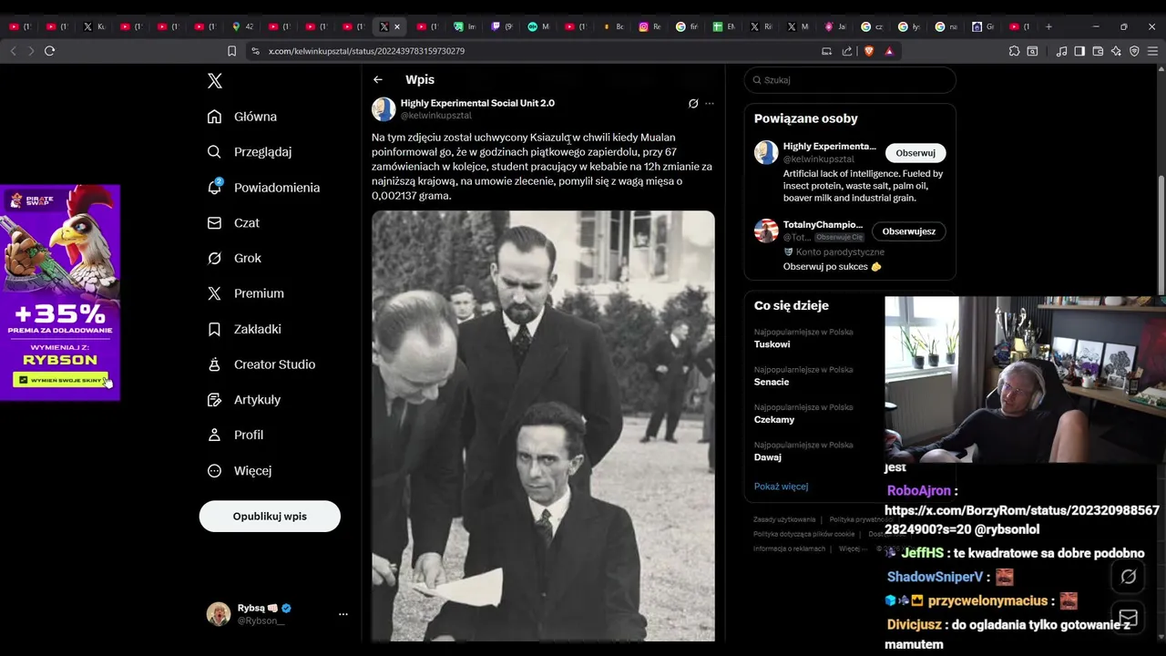
Task: Close the active X tab
Action: 396,26
